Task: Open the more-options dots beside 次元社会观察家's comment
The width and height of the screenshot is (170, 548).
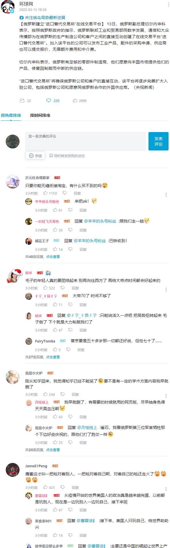Action: [166, 195]
